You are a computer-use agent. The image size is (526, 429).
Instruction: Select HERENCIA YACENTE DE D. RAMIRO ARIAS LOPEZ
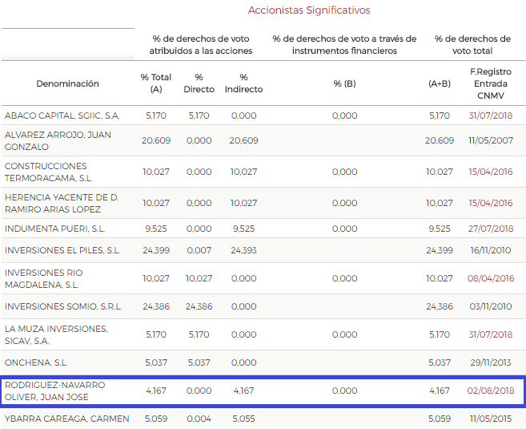click(x=62, y=203)
